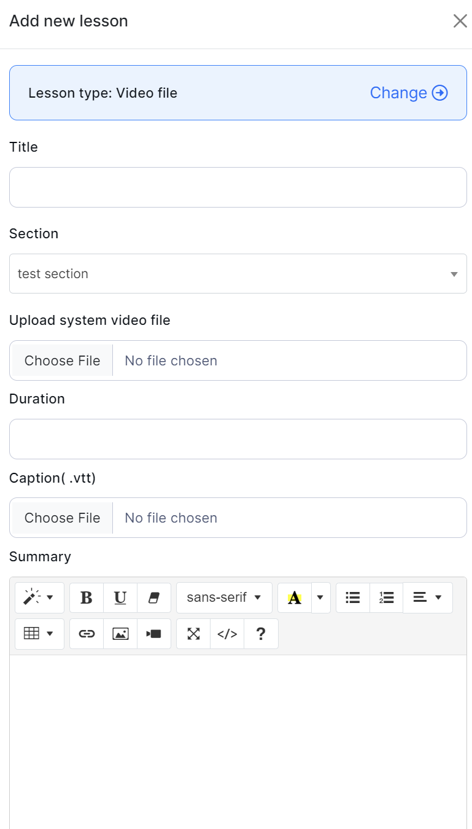Insert a video via camera icon

[154, 634]
